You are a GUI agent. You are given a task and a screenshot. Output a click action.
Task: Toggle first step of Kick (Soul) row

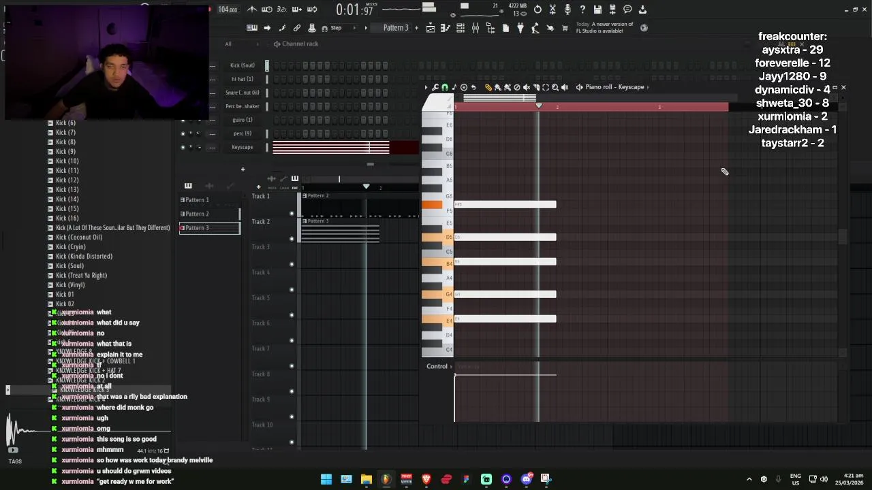[x=276, y=65]
